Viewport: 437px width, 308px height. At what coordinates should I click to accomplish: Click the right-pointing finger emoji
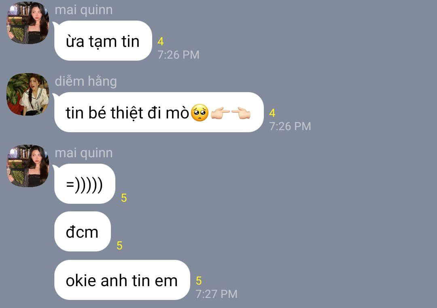[220, 113]
